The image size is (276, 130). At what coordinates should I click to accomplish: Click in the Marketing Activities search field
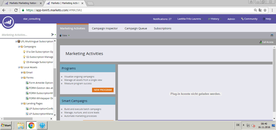25,35
